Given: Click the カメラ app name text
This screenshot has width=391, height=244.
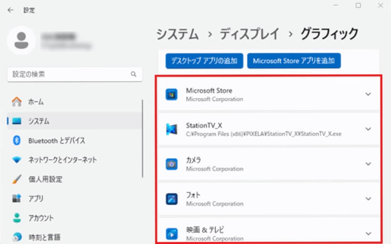Looking at the screenshot, I should [x=193, y=160].
